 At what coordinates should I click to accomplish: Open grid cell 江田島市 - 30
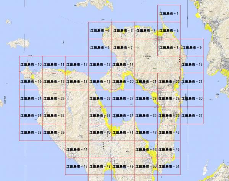[192, 99]
